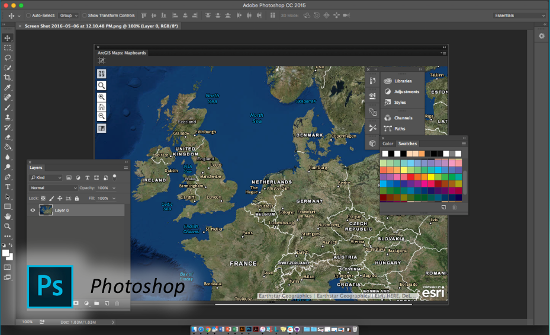Select the Crop tool
The width and height of the screenshot is (550, 335).
(8, 78)
